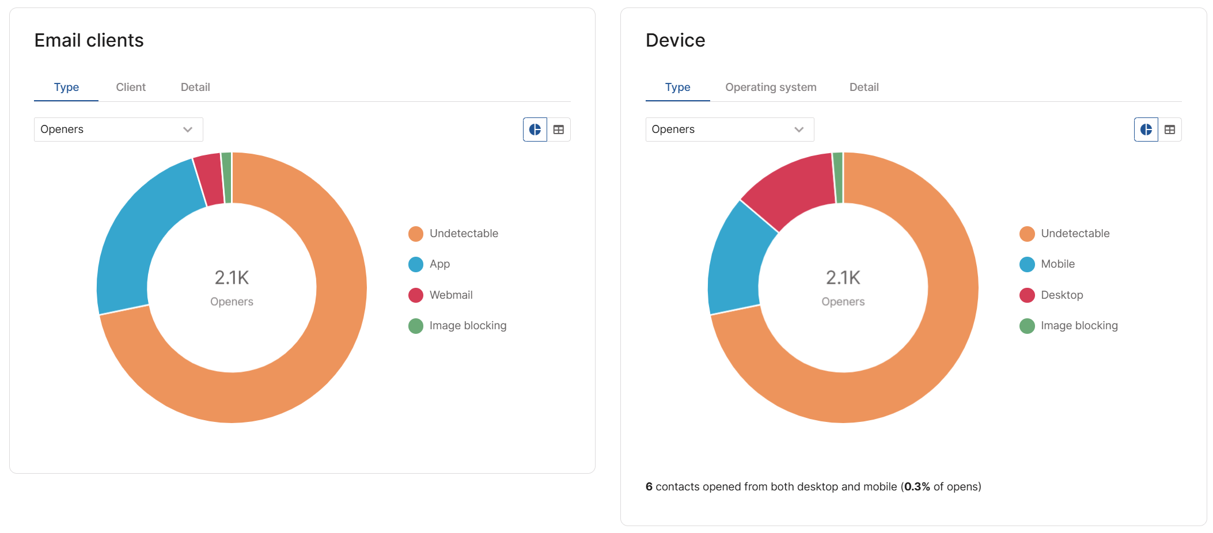Switch to Client tab
Viewport: 1213px width, 533px height.
tap(131, 87)
